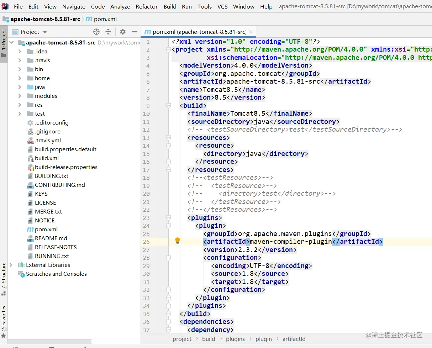432x348 pixels.
Task: Open Project panel settings gear
Action: click(123, 32)
